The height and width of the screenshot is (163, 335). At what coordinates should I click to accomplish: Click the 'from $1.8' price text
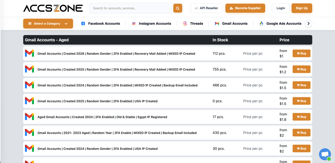(283, 117)
